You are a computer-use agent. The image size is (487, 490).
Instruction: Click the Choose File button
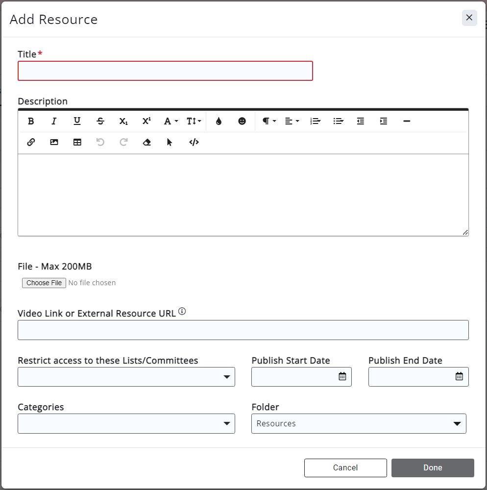(44, 283)
